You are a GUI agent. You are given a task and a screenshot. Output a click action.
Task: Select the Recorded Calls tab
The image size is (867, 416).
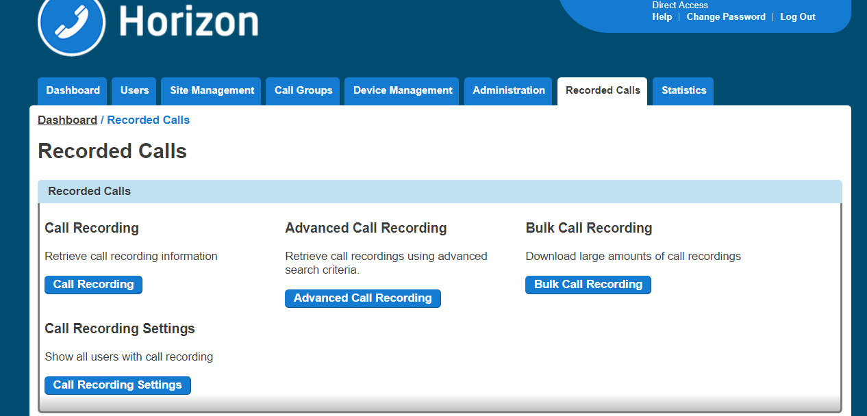pos(603,91)
